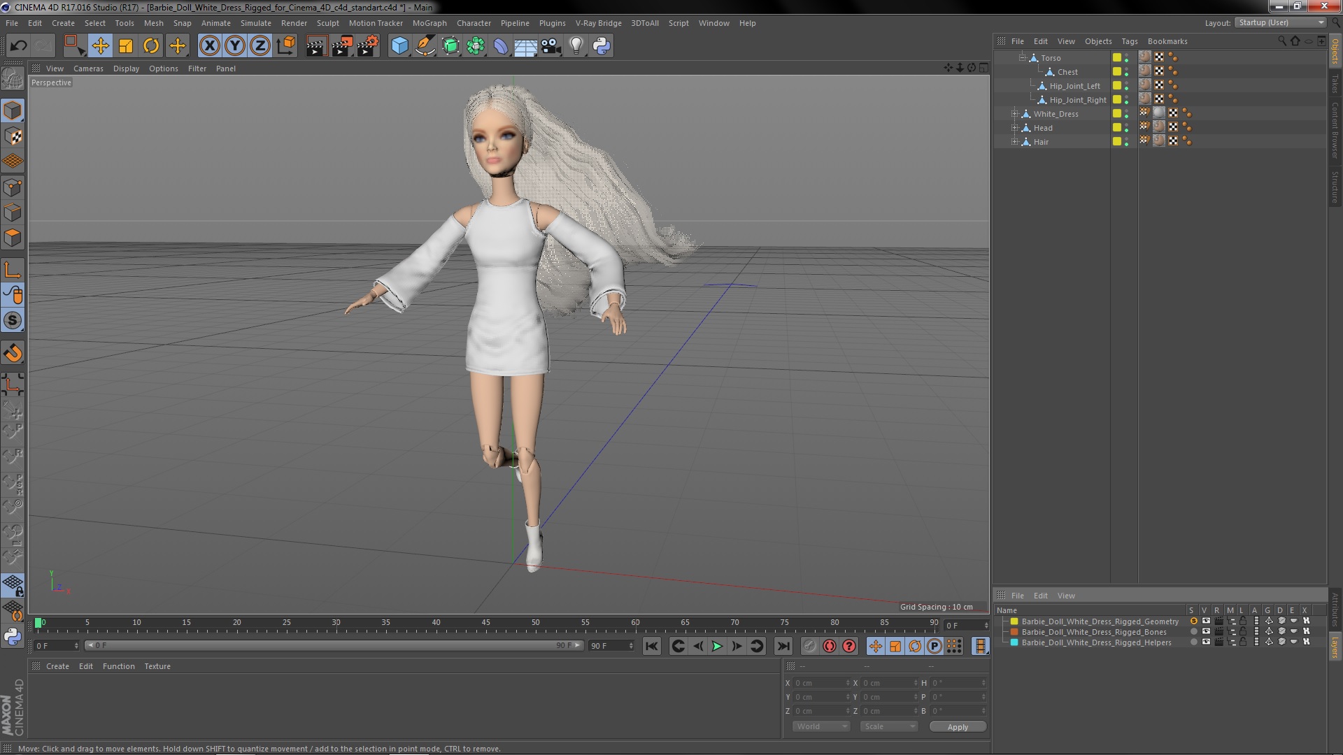Image resolution: width=1343 pixels, height=755 pixels.
Task: Open Character menu
Action: pyautogui.click(x=474, y=23)
